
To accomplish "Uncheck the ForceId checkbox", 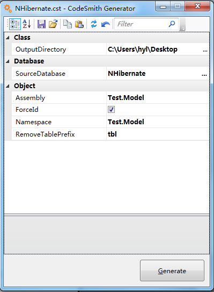I will [x=111, y=110].
